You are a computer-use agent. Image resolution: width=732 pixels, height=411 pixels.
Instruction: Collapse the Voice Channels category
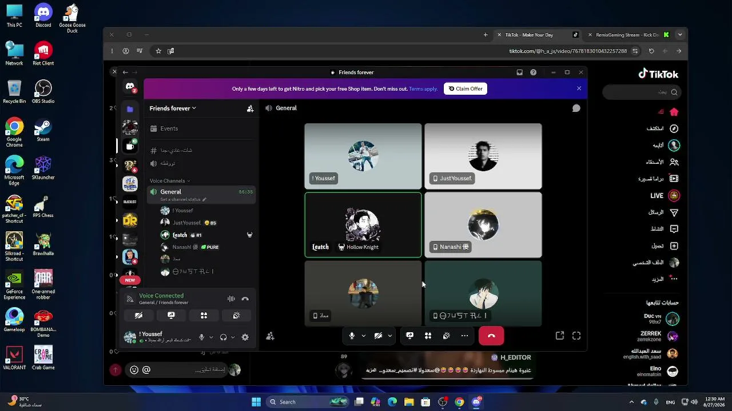(170, 181)
